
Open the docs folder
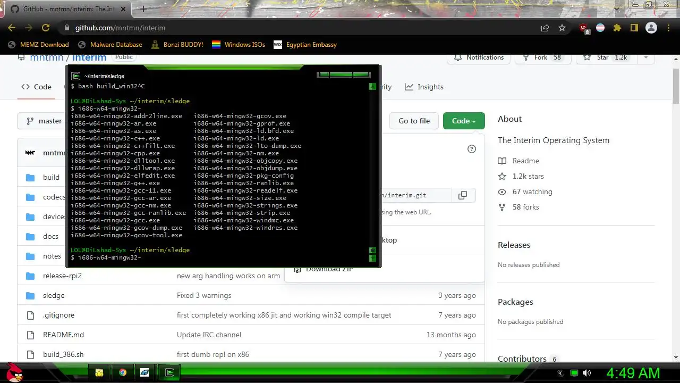pyautogui.click(x=50, y=236)
